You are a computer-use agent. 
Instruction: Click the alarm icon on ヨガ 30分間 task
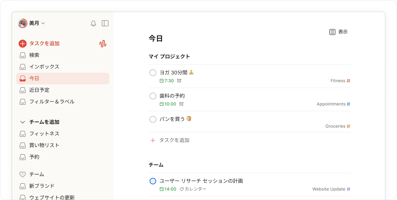(x=179, y=81)
